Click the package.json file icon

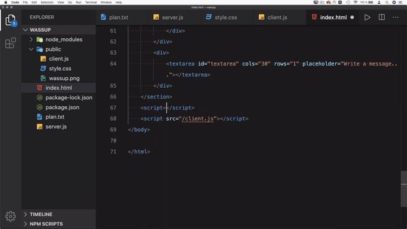click(x=39, y=108)
